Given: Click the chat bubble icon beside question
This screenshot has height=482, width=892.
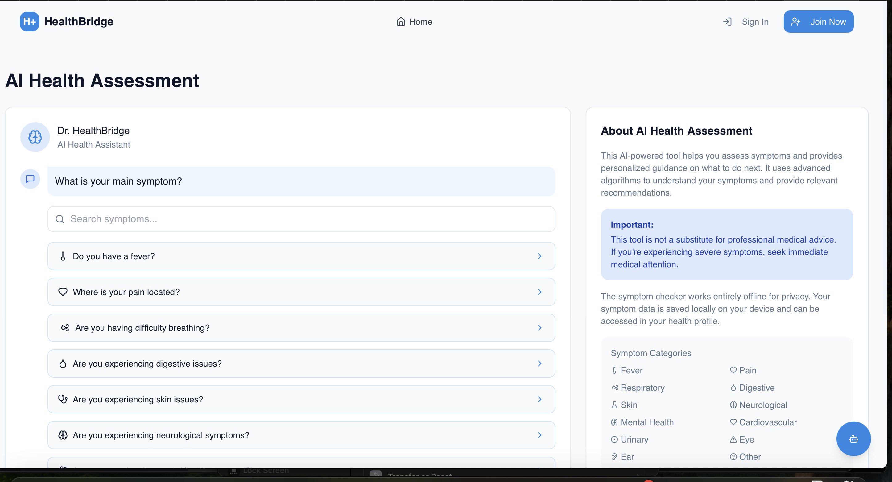Looking at the screenshot, I should 30,179.
